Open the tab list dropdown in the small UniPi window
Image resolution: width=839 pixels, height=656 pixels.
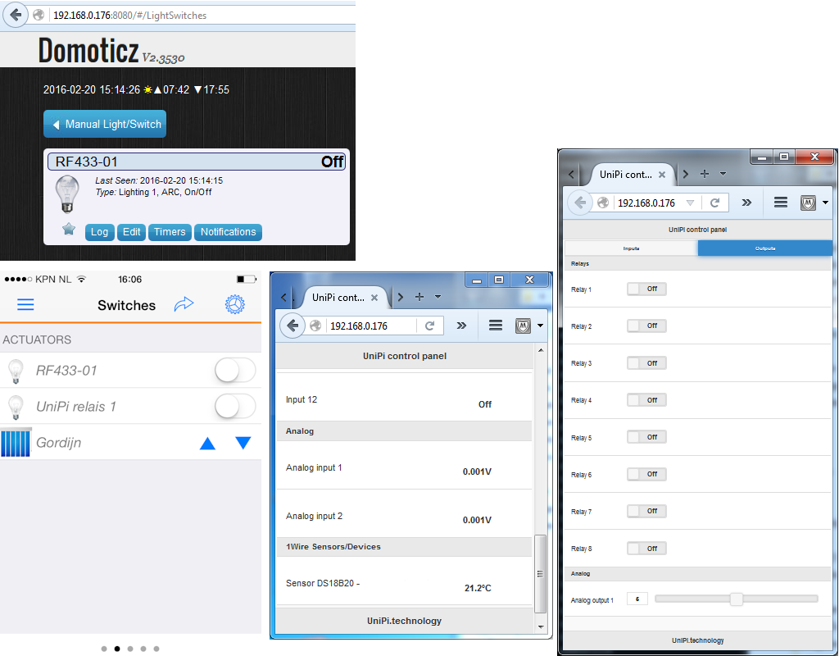(x=438, y=297)
